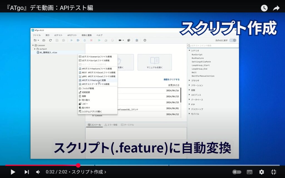
Task: Choose 切り取り in context menu
Action: coord(98,100)
